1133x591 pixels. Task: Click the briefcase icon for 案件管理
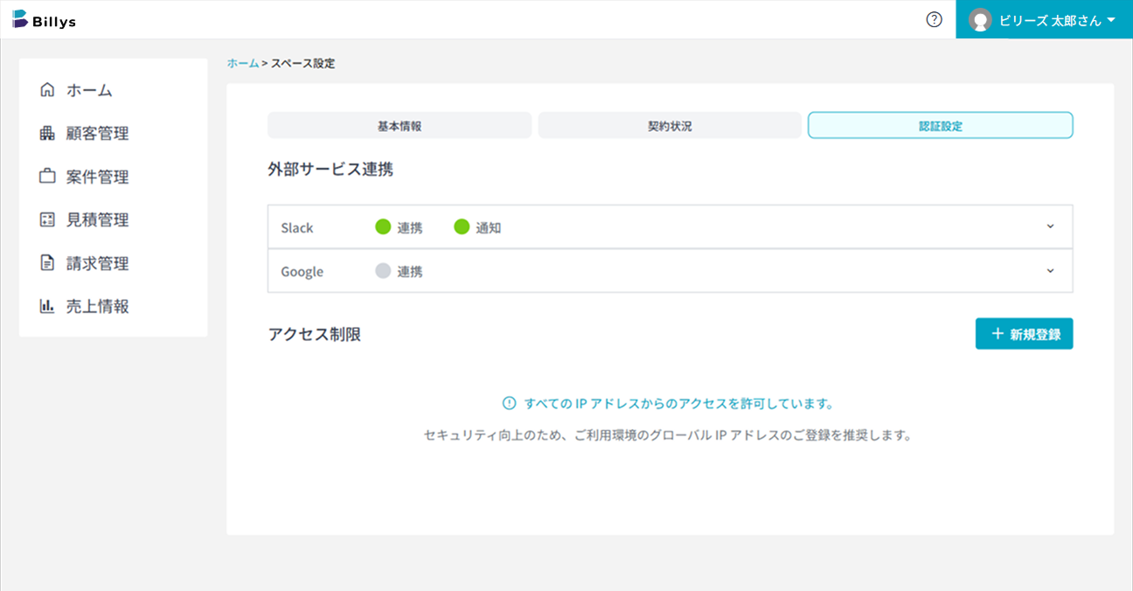pyautogui.click(x=47, y=177)
